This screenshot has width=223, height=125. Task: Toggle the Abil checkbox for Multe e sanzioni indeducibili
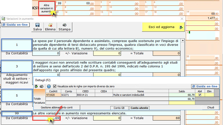[200, 95]
